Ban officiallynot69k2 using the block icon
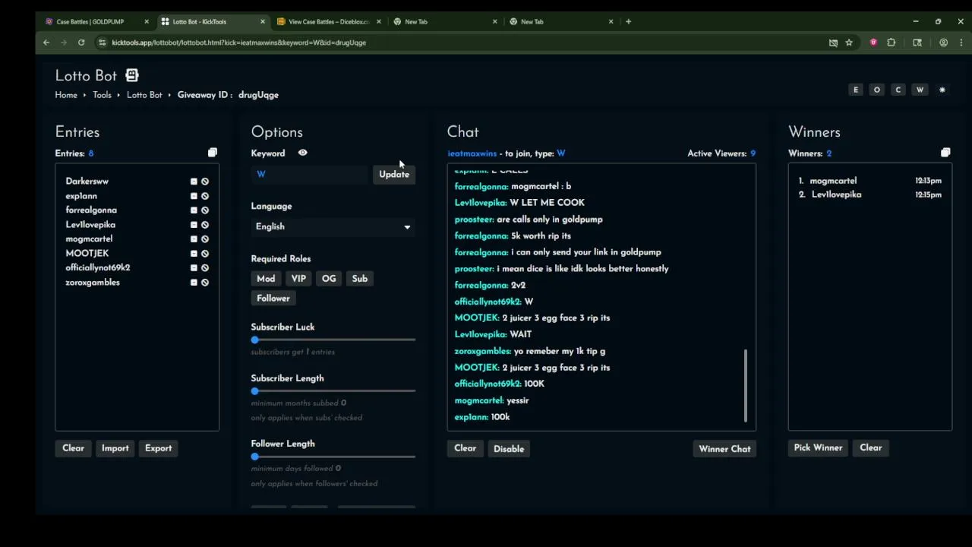 205,268
